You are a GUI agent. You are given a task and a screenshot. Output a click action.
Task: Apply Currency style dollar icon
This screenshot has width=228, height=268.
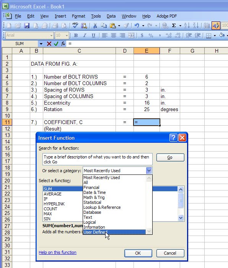(x=142, y=36)
